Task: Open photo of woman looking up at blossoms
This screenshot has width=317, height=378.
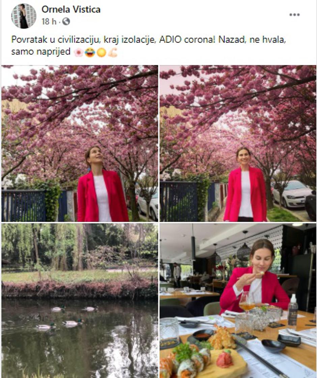Action: [80, 143]
